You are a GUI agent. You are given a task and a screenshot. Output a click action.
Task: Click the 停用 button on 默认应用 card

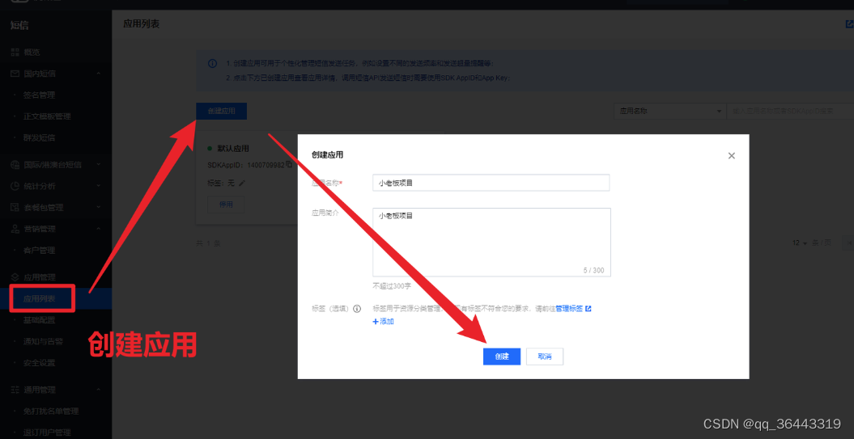tap(226, 205)
